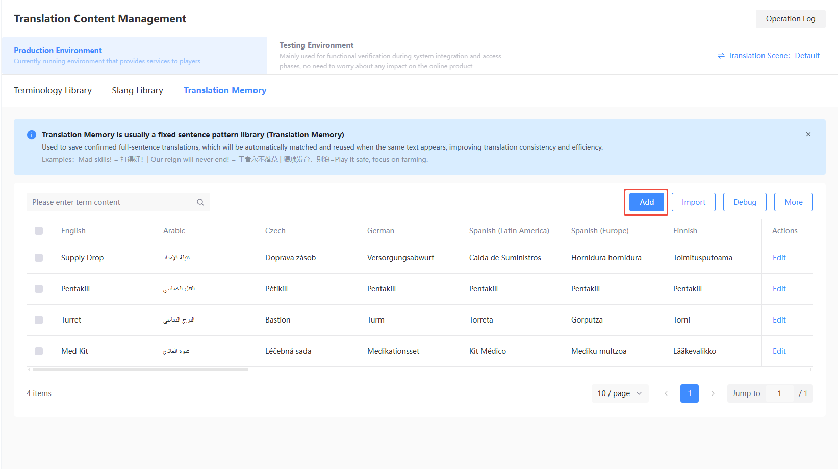The width and height of the screenshot is (838, 469).
Task: Click the Translation Scene swap icon
Action: (x=721, y=56)
